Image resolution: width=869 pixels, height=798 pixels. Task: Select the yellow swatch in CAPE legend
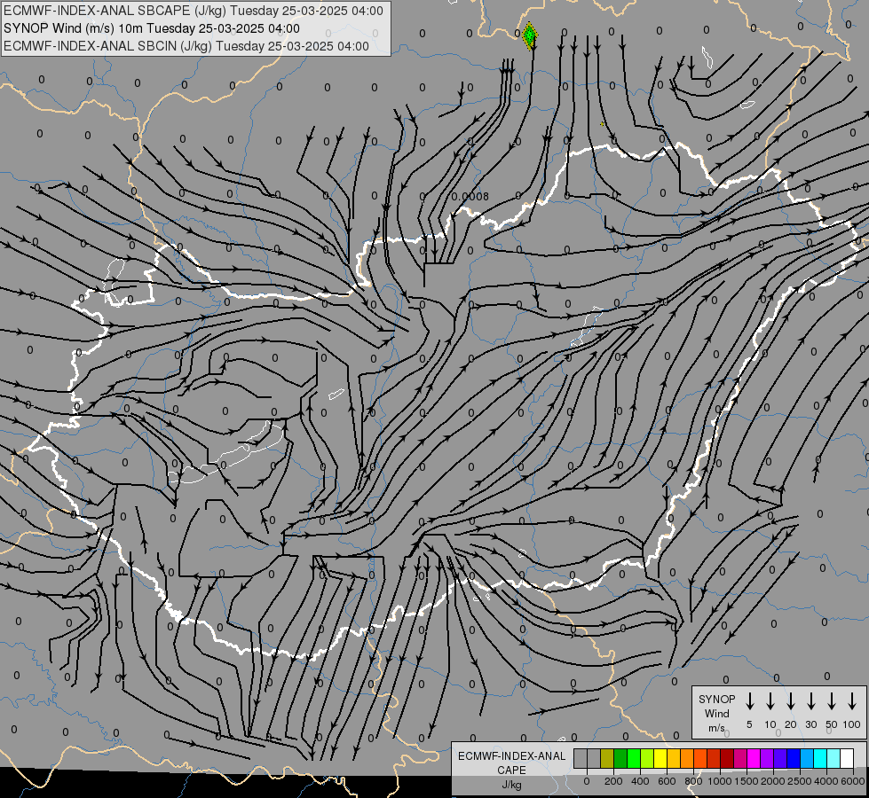click(660, 758)
